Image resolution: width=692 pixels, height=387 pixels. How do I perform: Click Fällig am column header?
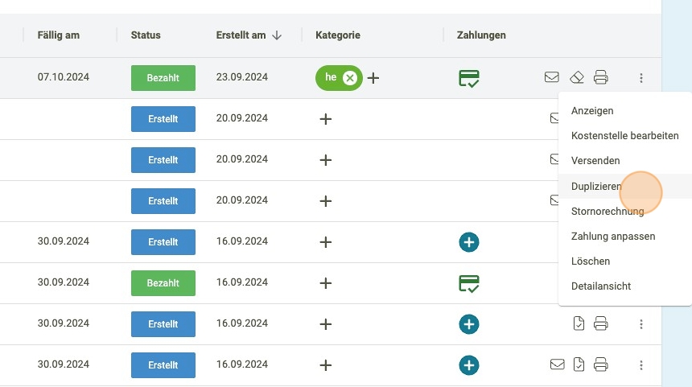58,35
